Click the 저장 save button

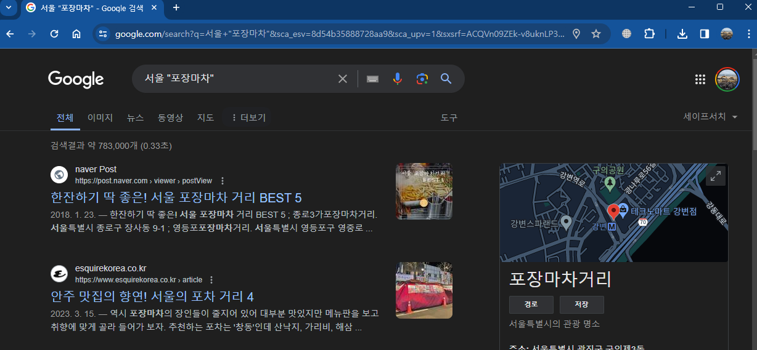pyautogui.click(x=581, y=304)
